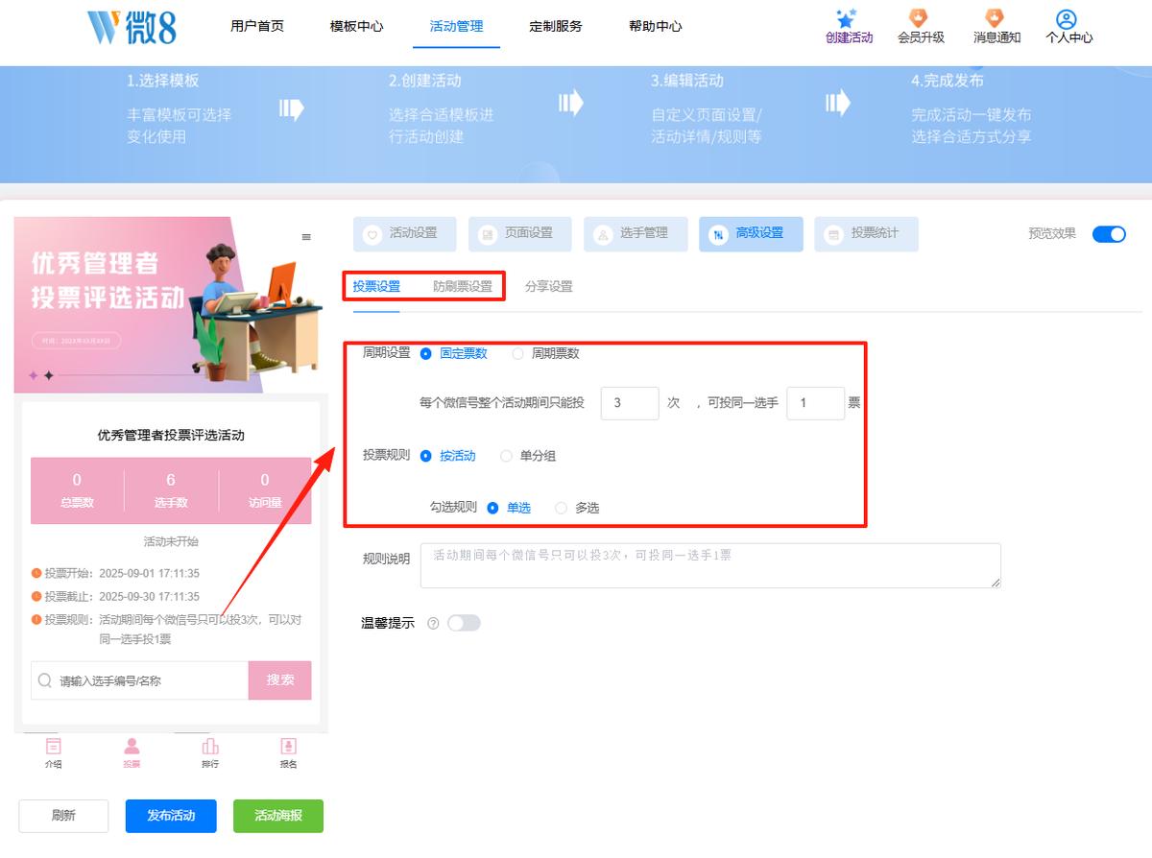The image size is (1152, 858).
Task: Click the 温馨提示 help question icon
Action: (x=433, y=624)
